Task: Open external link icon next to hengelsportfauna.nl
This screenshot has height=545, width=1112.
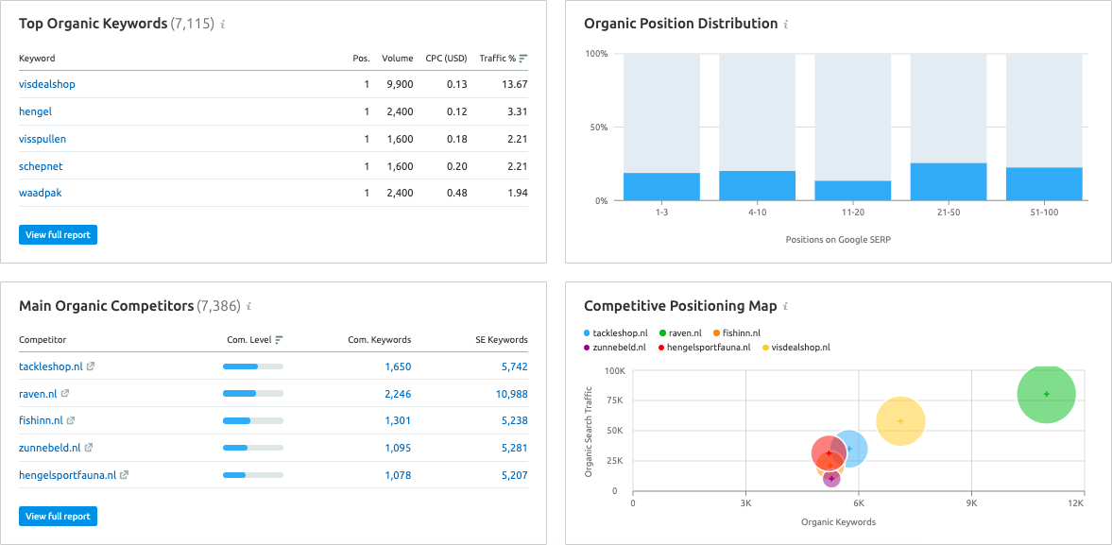Action: click(124, 476)
